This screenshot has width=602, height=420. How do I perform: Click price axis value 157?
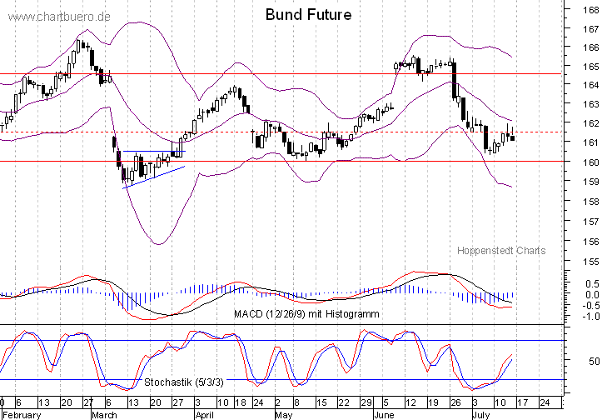[591, 222]
